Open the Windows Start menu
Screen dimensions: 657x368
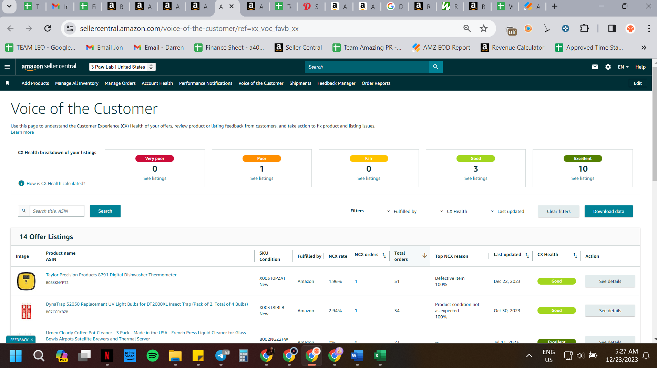tap(16, 355)
